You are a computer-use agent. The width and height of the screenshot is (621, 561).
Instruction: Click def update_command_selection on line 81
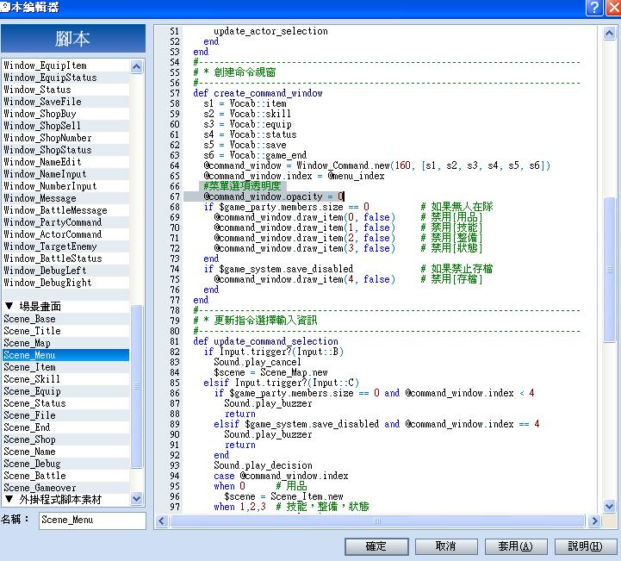click(266, 341)
